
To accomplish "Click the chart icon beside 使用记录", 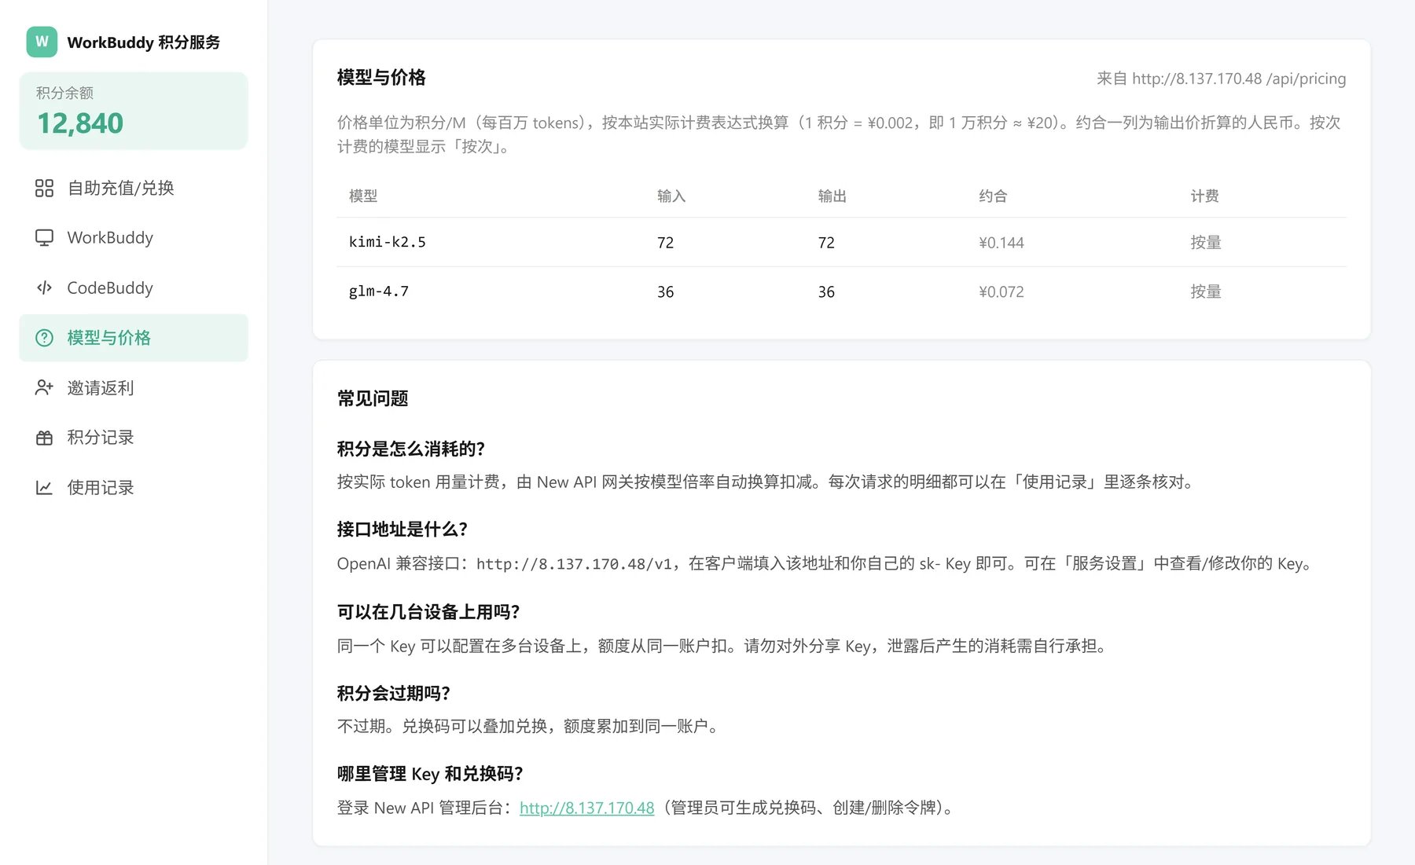I will point(44,487).
